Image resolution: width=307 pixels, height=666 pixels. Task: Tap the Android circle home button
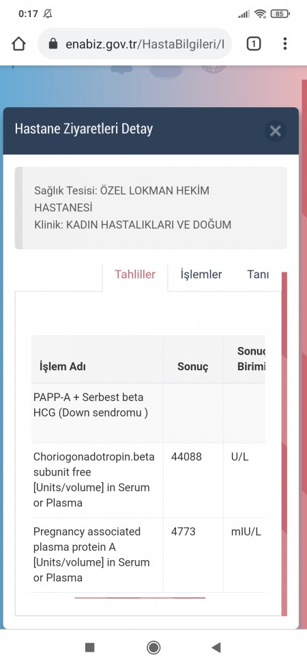pyautogui.click(x=153, y=648)
